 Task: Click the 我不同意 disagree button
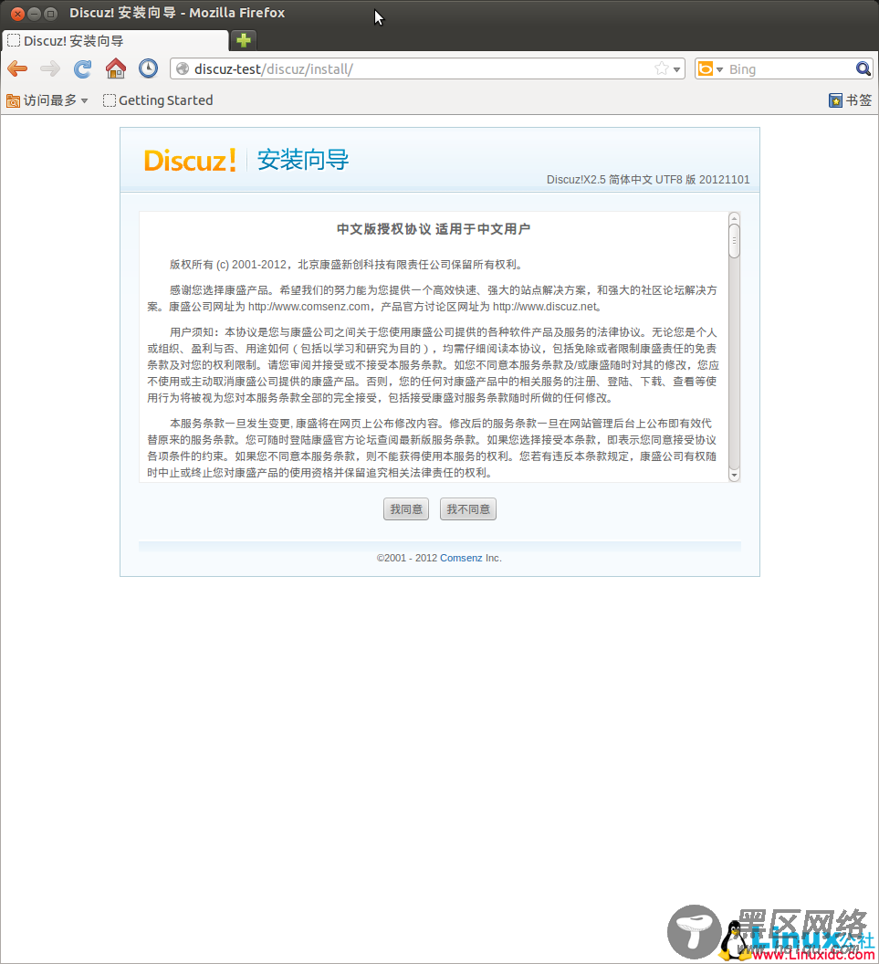[x=468, y=509]
